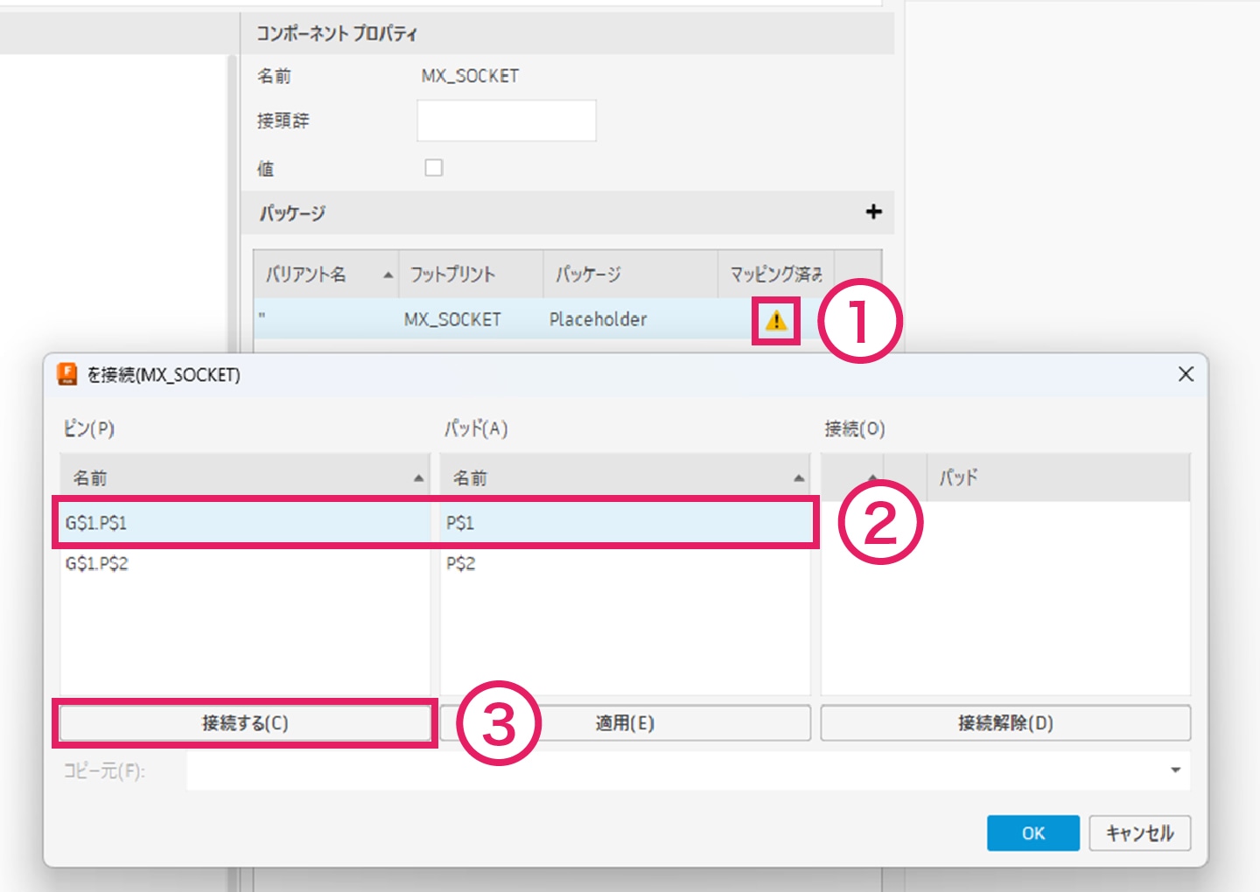Select the MX_SOCKET footprint row
The image size is (1260, 892).
[452, 320]
